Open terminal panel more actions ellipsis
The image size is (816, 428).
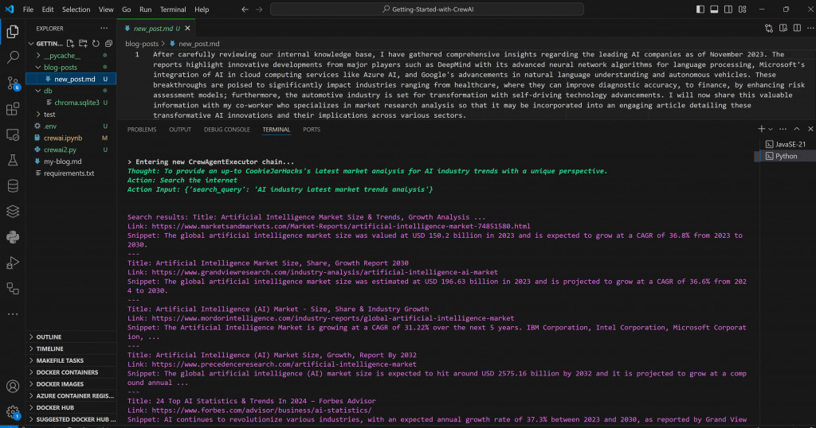click(783, 129)
